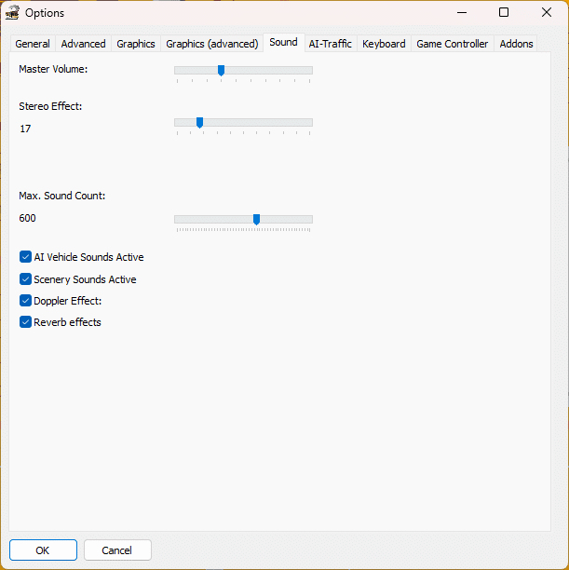Uncheck Scenery Sounds Active
Image resolution: width=569 pixels, height=570 pixels.
(26, 279)
